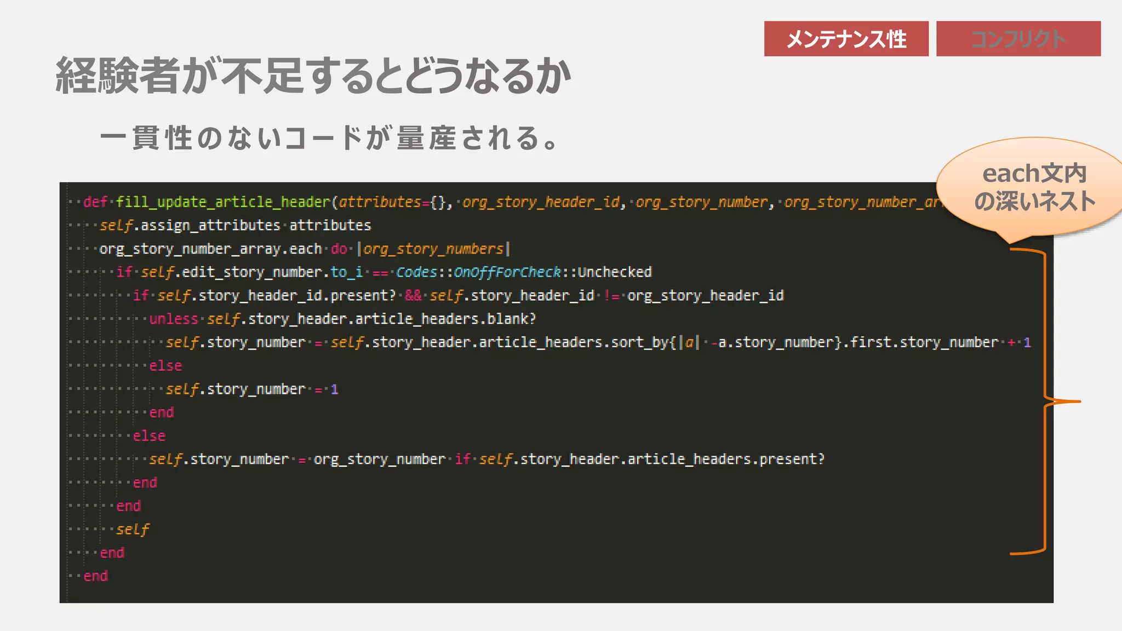The width and height of the screenshot is (1122, 631).
Task: Click the second else keyword
Action: (x=149, y=436)
